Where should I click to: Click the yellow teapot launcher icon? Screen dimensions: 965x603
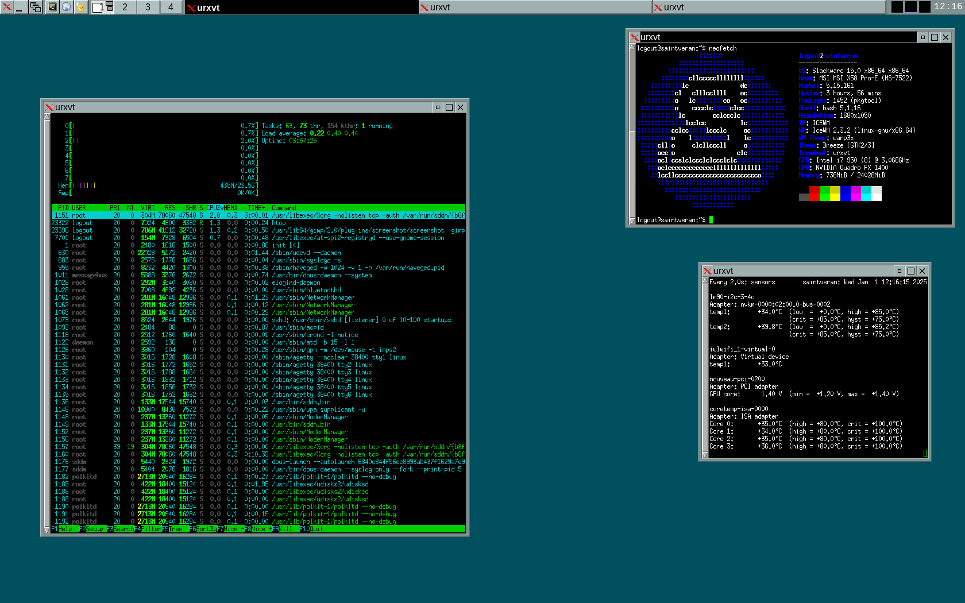(81, 7)
